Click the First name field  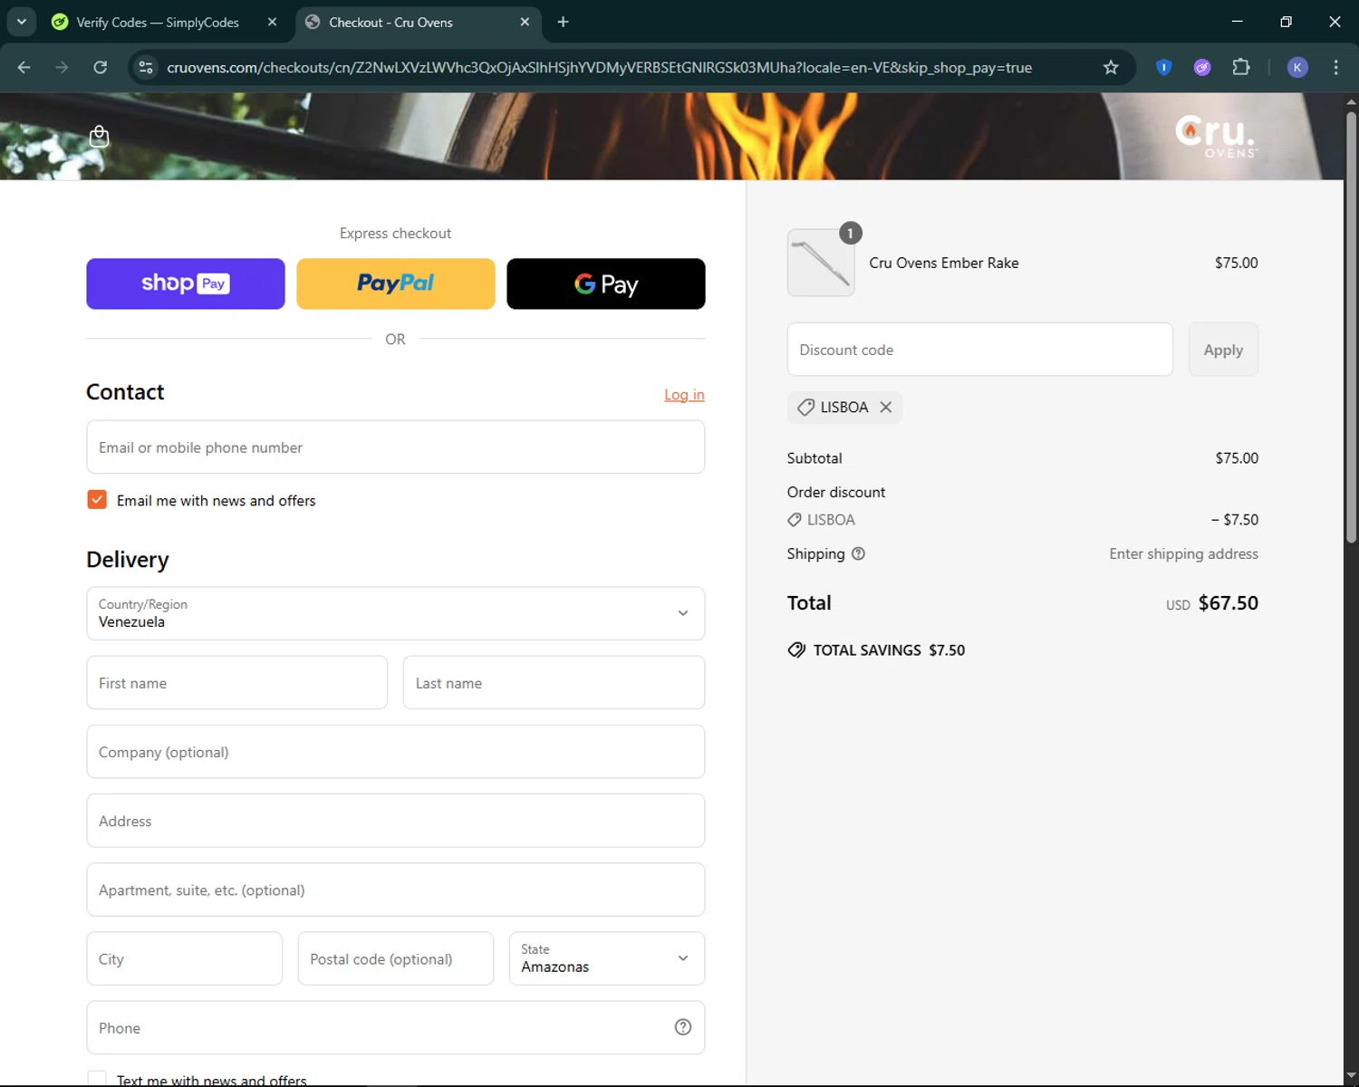point(237,683)
